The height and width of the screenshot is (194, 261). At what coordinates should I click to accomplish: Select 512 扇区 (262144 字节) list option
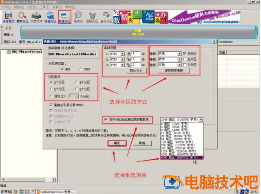182,148
